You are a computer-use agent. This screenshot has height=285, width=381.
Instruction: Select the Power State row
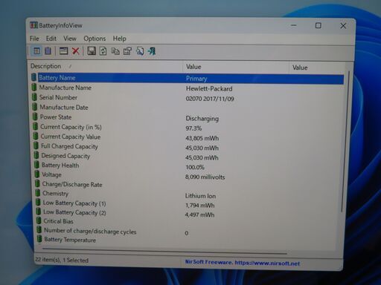coord(188,117)
